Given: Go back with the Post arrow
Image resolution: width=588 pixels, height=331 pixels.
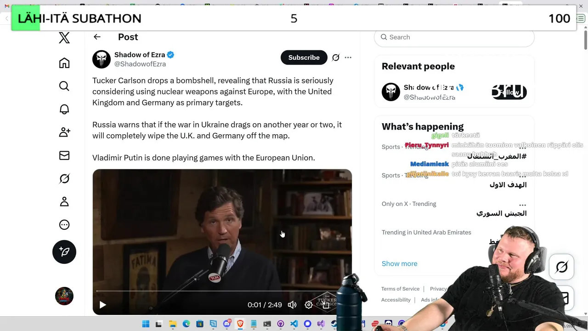Looking at the screenshot, I should [97, 37].
